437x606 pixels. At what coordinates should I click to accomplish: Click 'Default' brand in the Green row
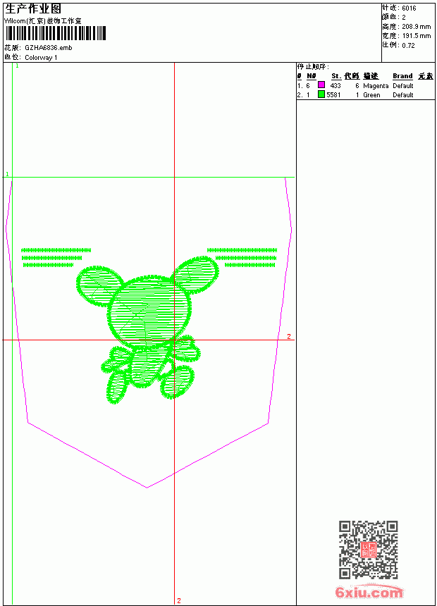tap(403, 95)
